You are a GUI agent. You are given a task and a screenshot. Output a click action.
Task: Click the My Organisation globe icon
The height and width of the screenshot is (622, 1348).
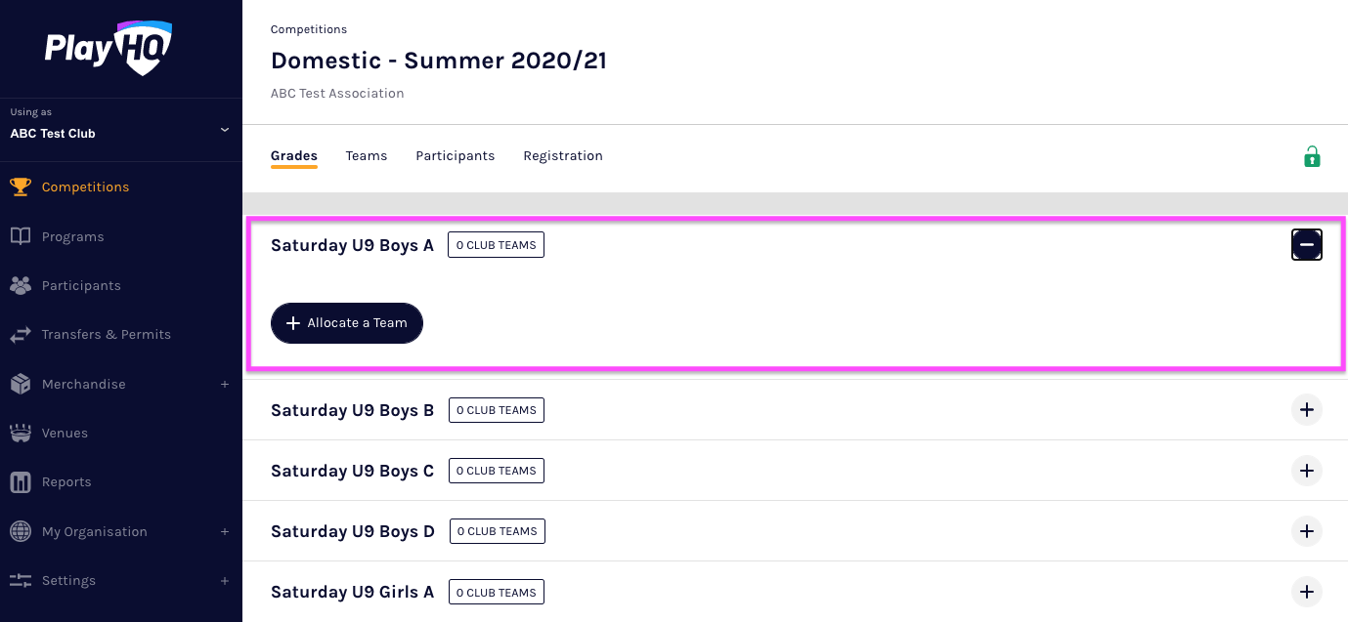(21, 531)
